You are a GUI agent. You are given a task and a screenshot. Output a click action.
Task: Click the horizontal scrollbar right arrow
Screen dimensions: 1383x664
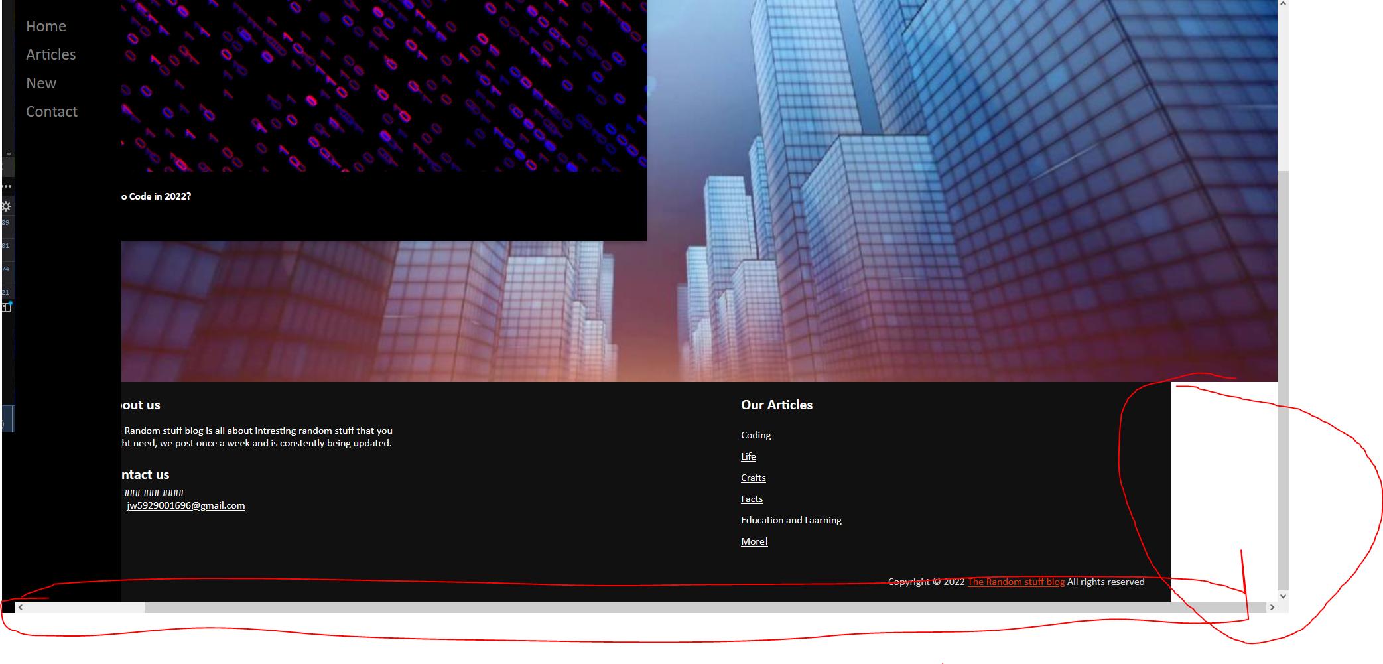(x=1272, y=607)
